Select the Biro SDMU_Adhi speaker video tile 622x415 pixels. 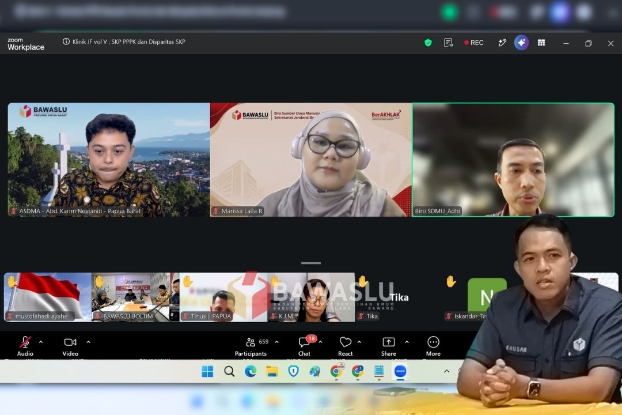513,160
